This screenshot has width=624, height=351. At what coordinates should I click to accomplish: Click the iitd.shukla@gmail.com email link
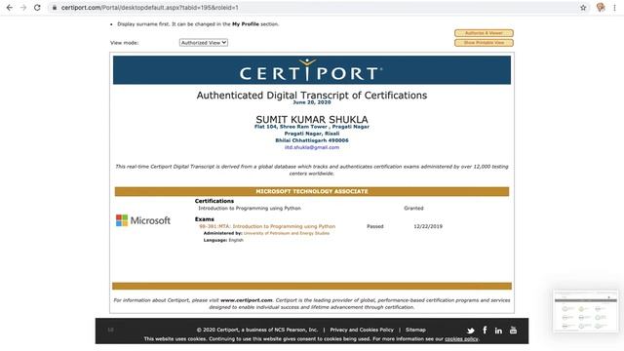pyautogui.click(x=312, y=147)
